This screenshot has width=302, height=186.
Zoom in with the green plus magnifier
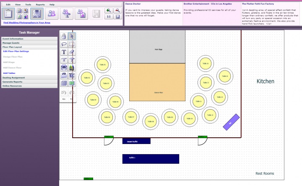109,10
